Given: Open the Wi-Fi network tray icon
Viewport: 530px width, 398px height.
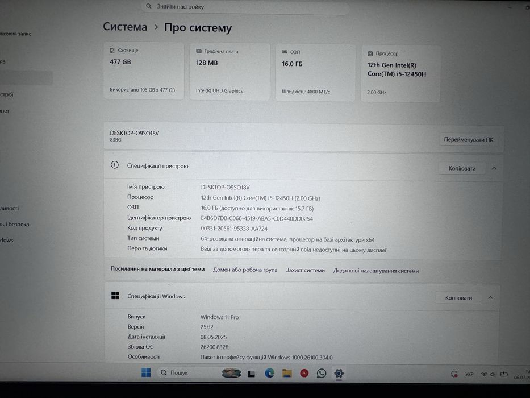Looking at the screenshot, I should click(x=484, y=374).
